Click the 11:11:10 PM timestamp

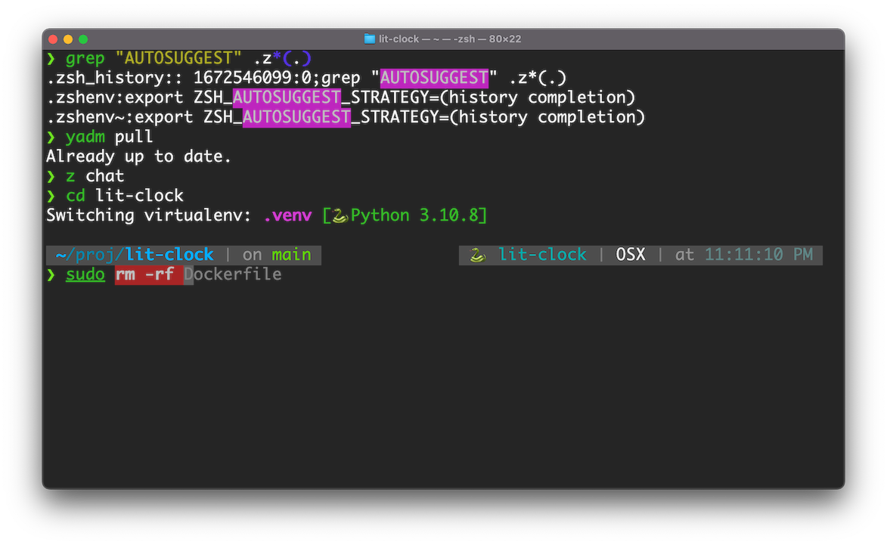758,255
